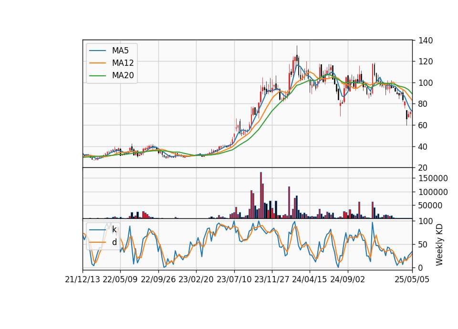
Task: Click the green MA20 legend line sample
Action: (97, 76)
